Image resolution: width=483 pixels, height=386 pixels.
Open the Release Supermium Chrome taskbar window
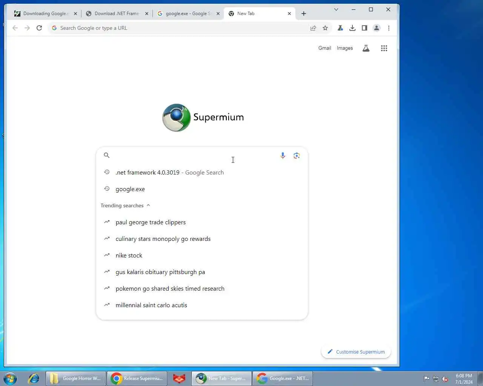click(137, 378)
